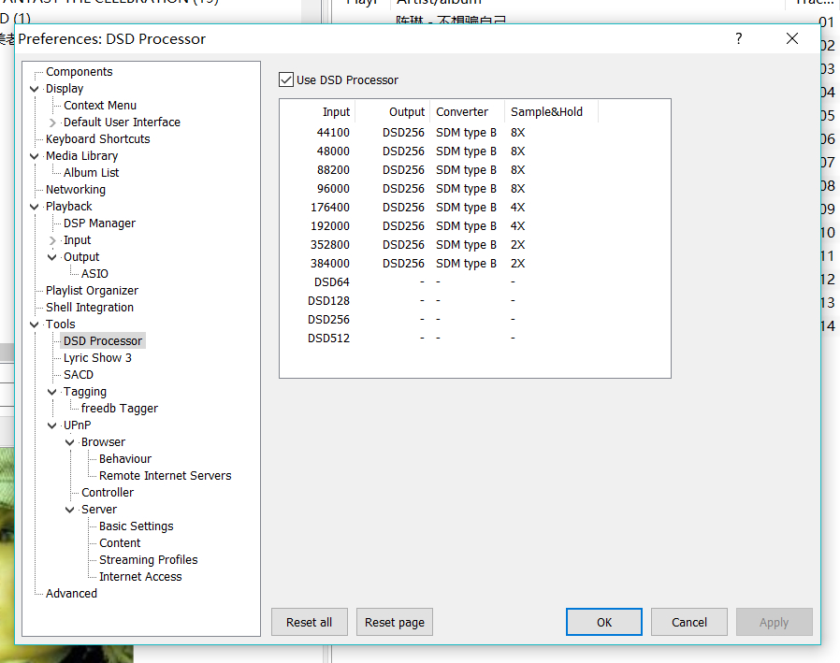Click the Reset all button
The height and width of the screenshot is (663, 840).
coord(309,622)
